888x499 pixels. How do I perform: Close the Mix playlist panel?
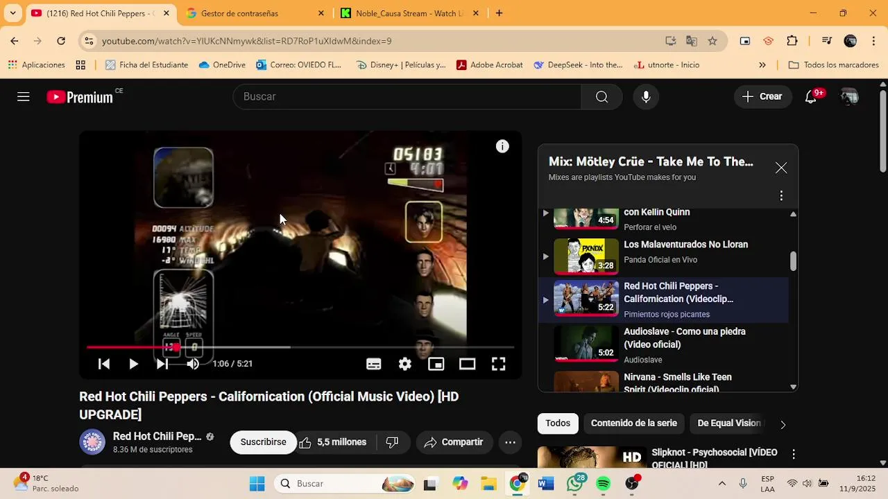781,168
